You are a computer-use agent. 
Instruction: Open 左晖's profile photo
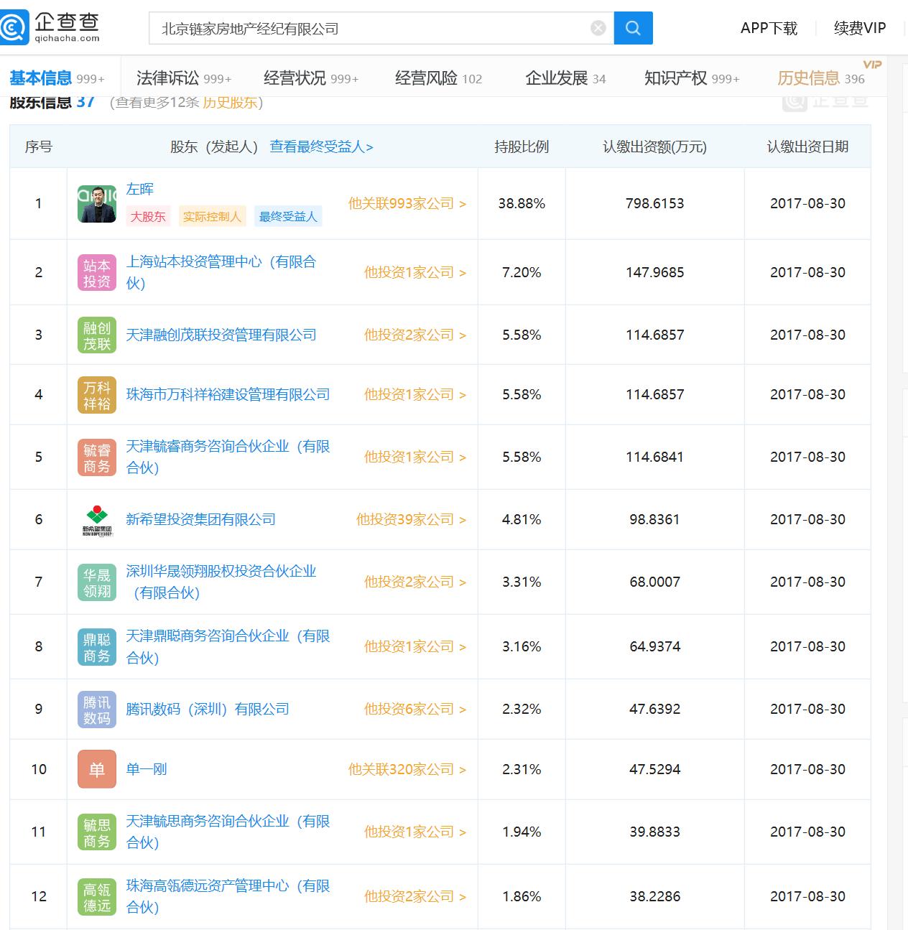click(x=97, y=203)
